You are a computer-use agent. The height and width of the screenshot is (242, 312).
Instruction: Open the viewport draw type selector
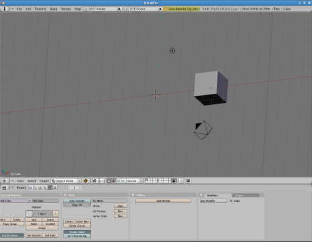(x=86, y=181)
